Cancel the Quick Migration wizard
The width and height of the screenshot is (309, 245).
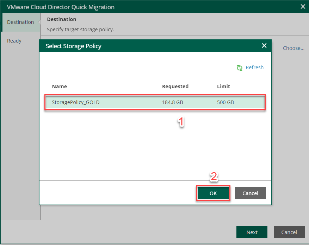289,232
